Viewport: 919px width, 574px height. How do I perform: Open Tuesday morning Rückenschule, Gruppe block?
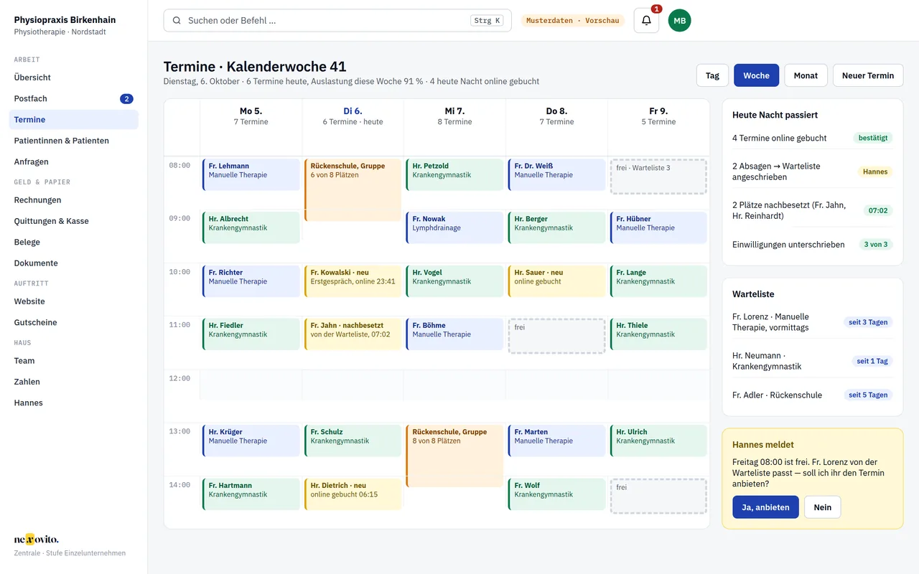[353, 190]
